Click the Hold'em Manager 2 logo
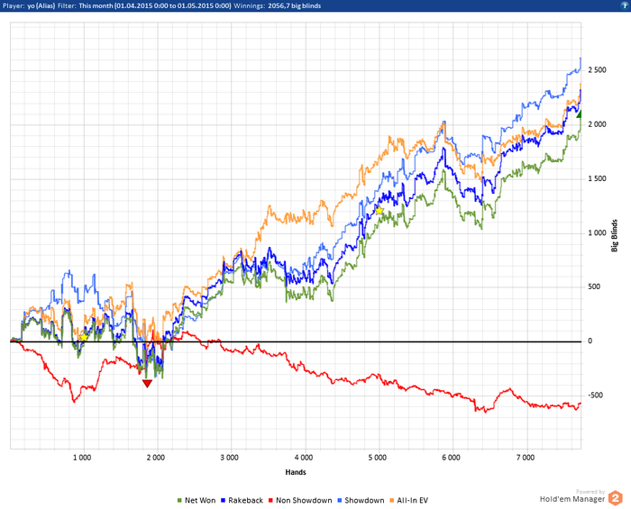 click(x=615, y=498)
